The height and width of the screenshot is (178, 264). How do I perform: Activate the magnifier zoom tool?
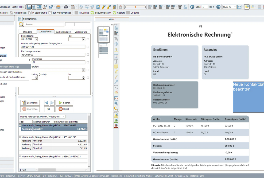click(116, 109)
